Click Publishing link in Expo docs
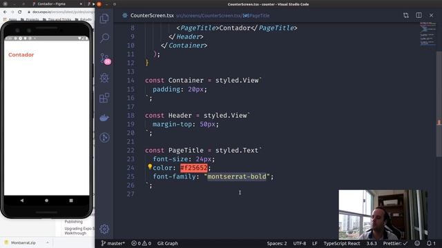This screenshot has width=442, height=248. (74, 222)
